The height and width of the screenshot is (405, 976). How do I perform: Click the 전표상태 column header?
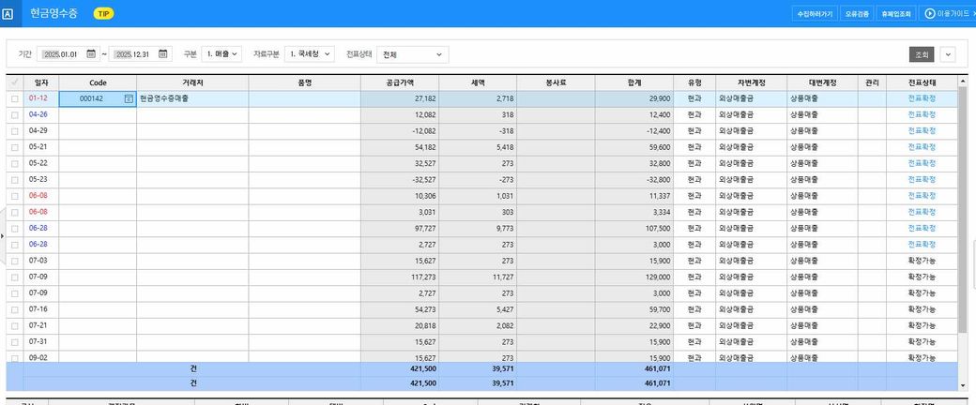coord(922,82)
